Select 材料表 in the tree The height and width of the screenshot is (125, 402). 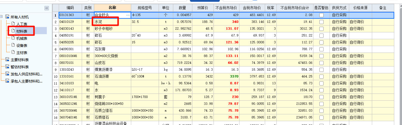22,31
